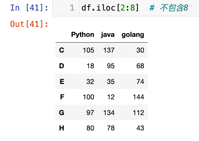
Task: Click the java value 134 in row G
Action: (109, 113)
